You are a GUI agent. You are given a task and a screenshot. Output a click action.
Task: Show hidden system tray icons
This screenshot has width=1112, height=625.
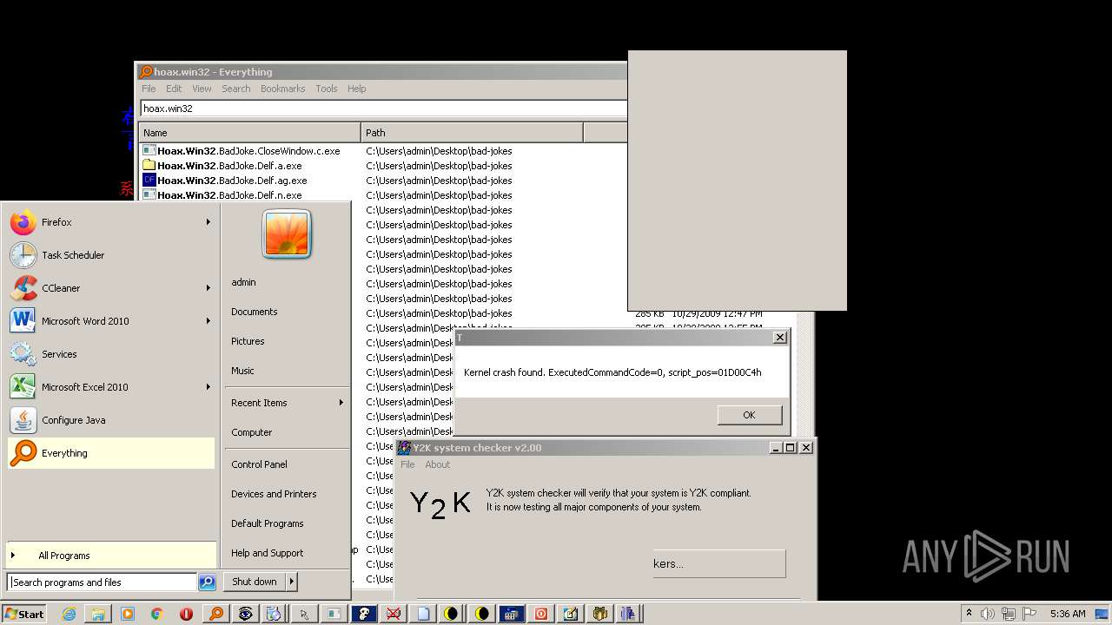969,614
